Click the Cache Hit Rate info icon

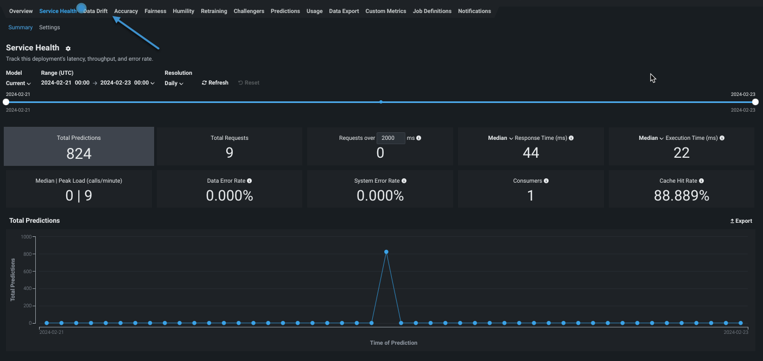tap(701, 181)
